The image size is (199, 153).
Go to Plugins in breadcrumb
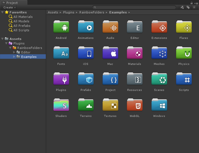click(x=69, y=12)
